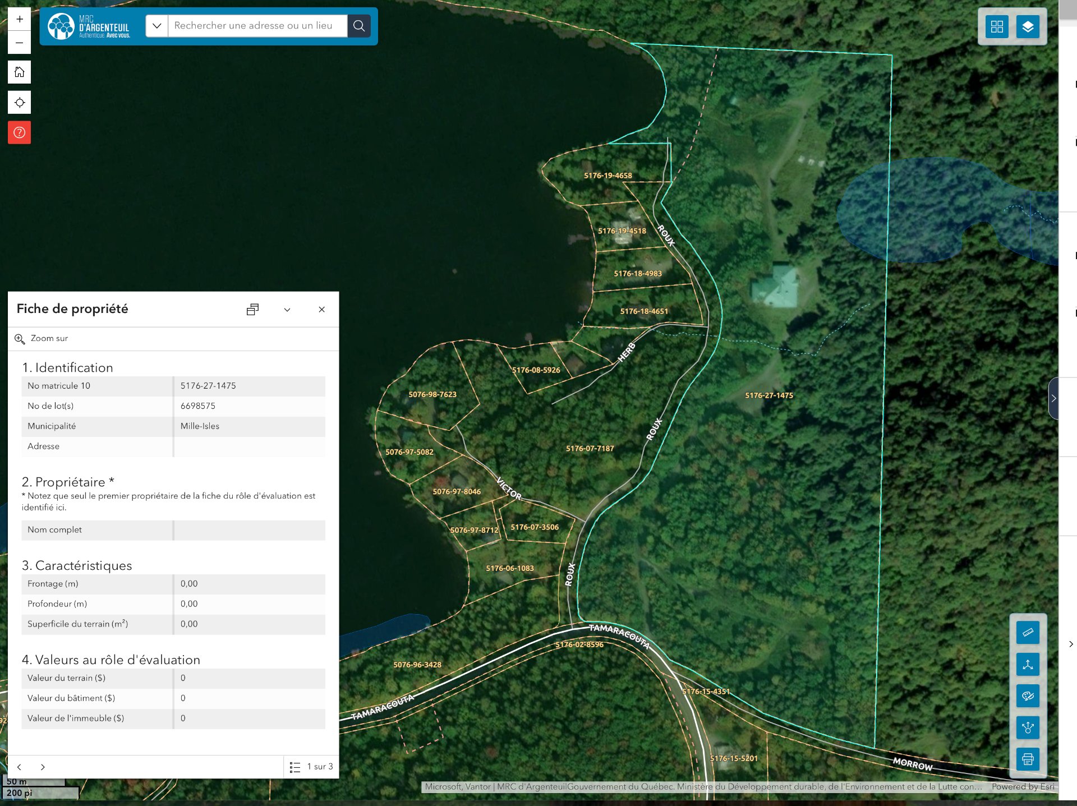Open the print tool

point(1028,759)
